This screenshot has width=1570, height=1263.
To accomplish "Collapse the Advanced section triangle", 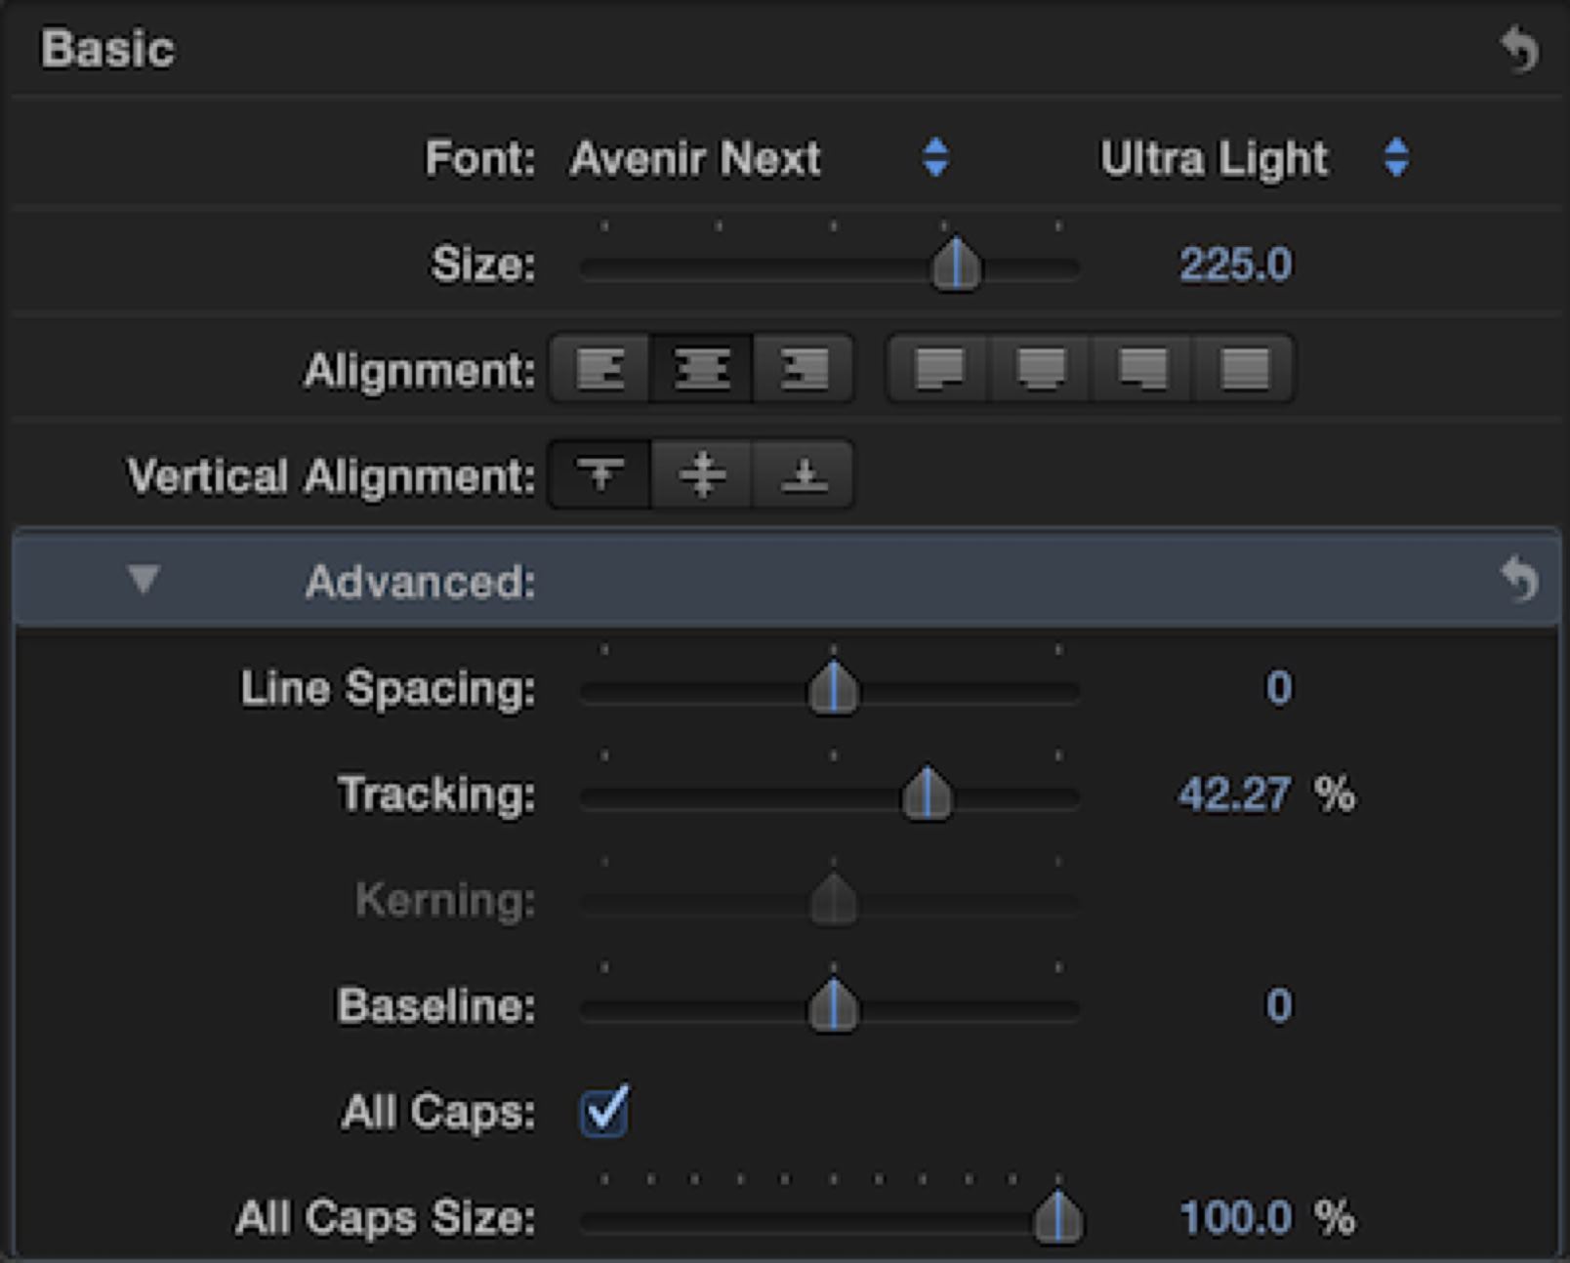I will (144, 579).
